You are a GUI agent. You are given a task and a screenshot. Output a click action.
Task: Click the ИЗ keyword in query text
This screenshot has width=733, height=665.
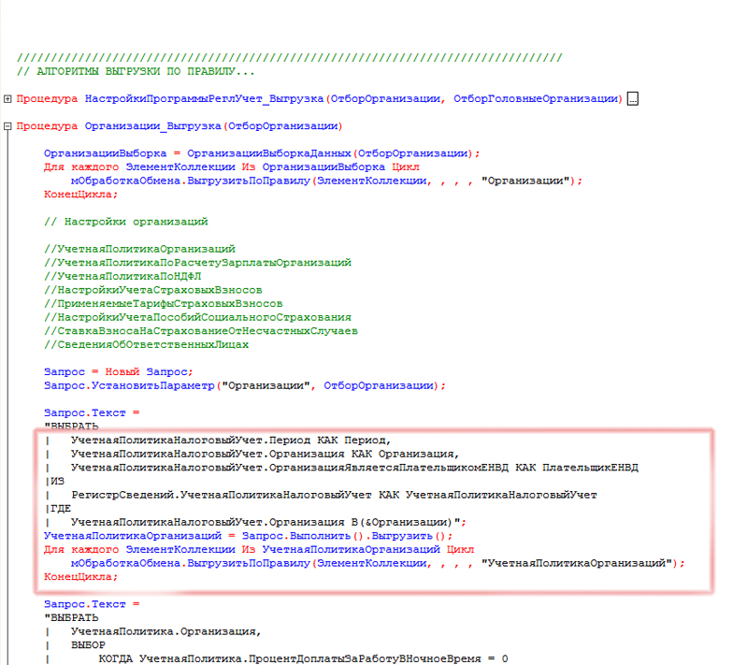56,481
